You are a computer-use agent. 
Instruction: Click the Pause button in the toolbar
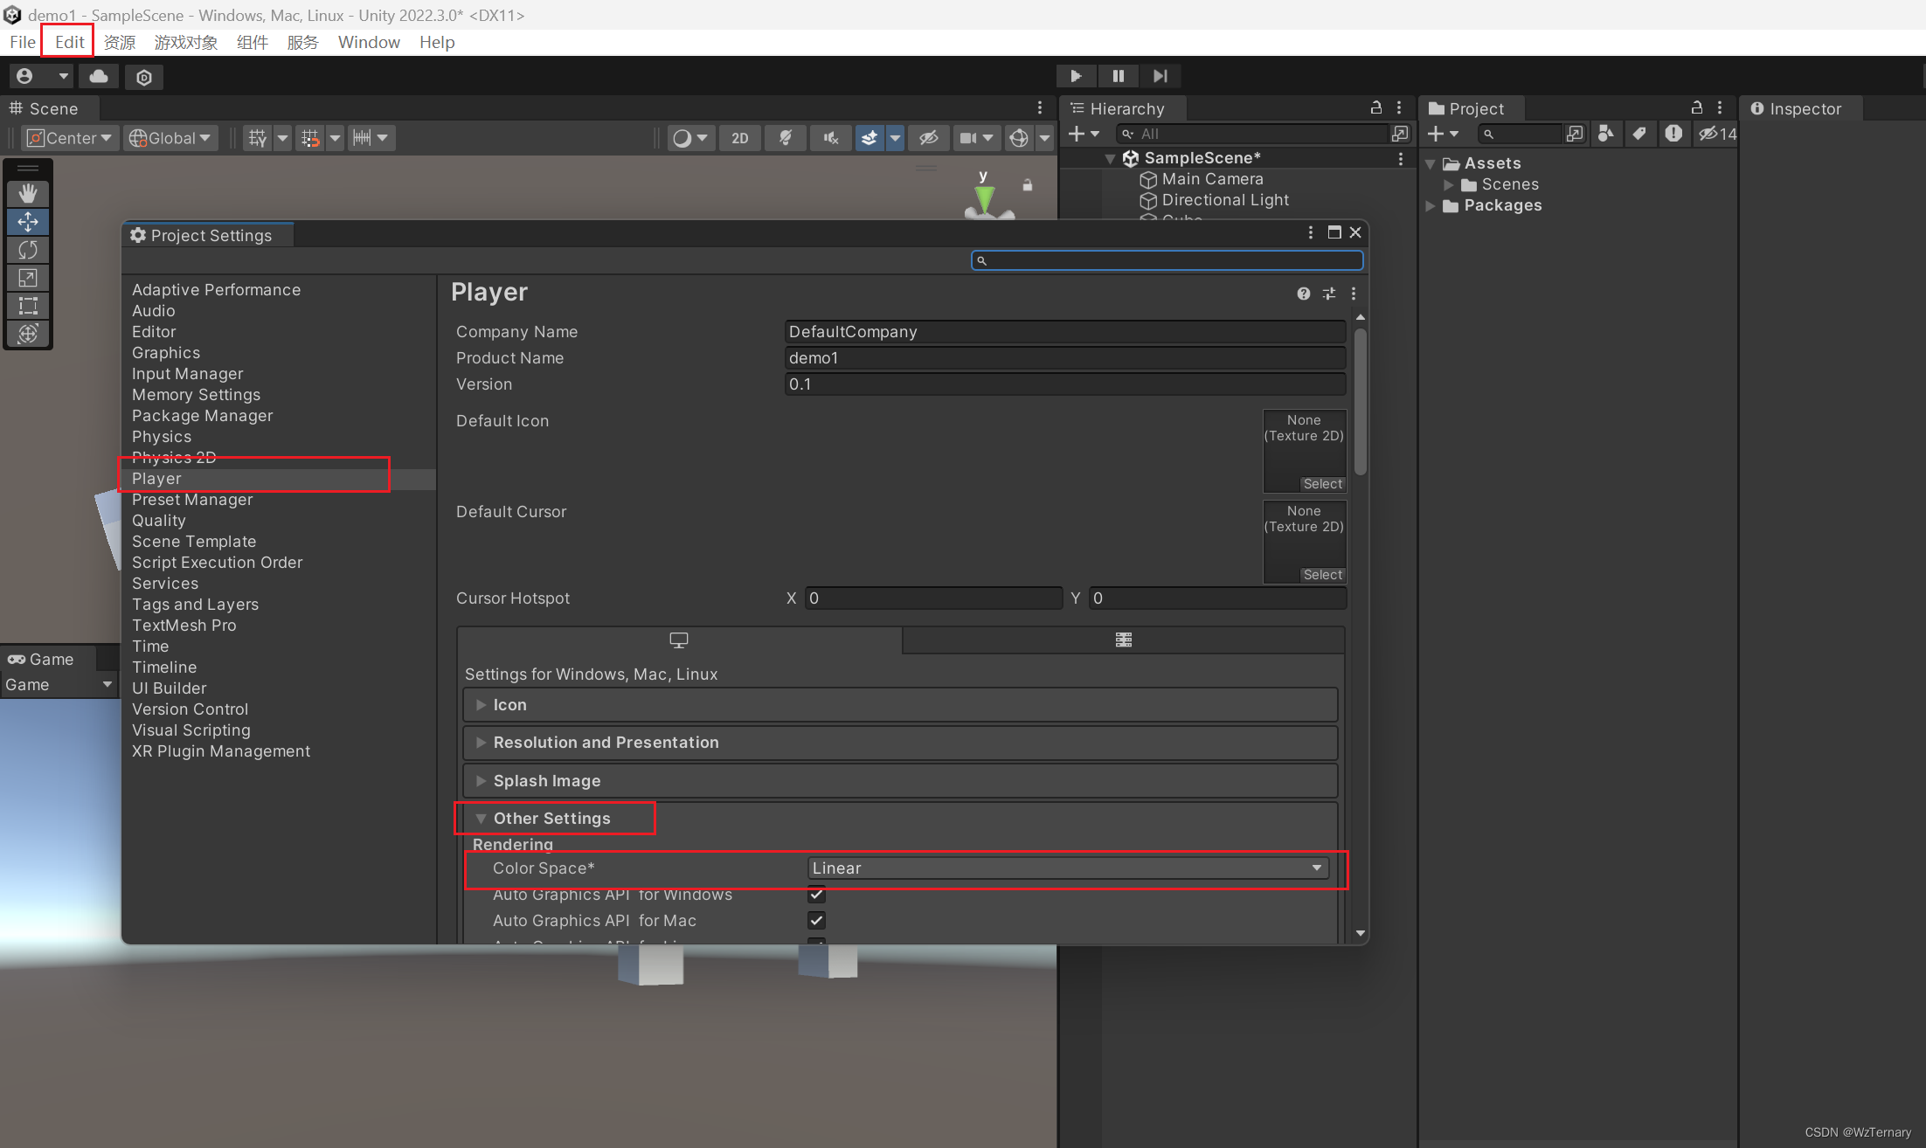(x=1118, y=76)
